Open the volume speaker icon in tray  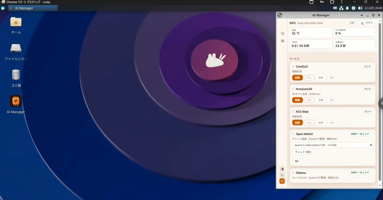point(360,8)
